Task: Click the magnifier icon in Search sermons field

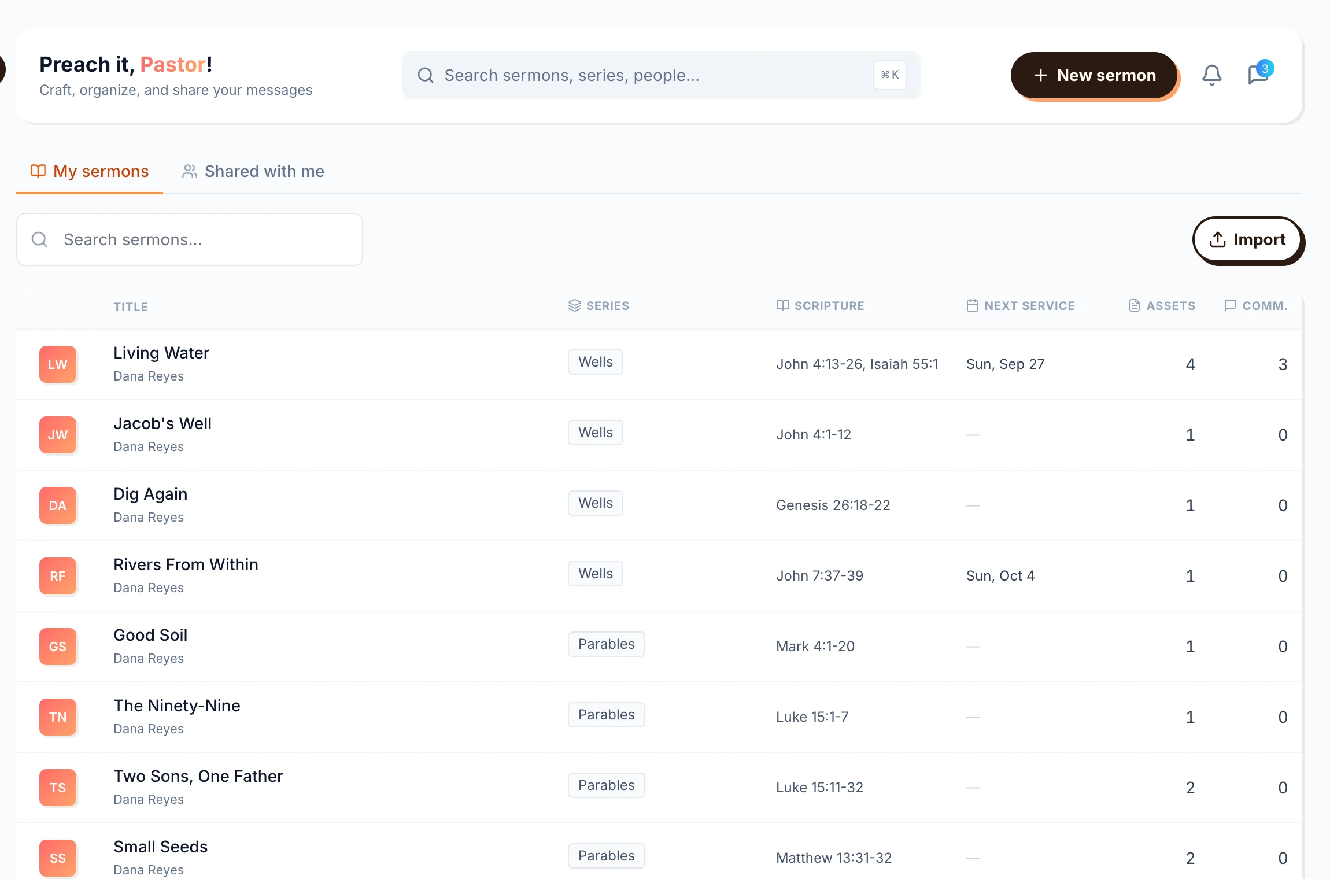Action: pyautogui.click(x=39, y=239)
